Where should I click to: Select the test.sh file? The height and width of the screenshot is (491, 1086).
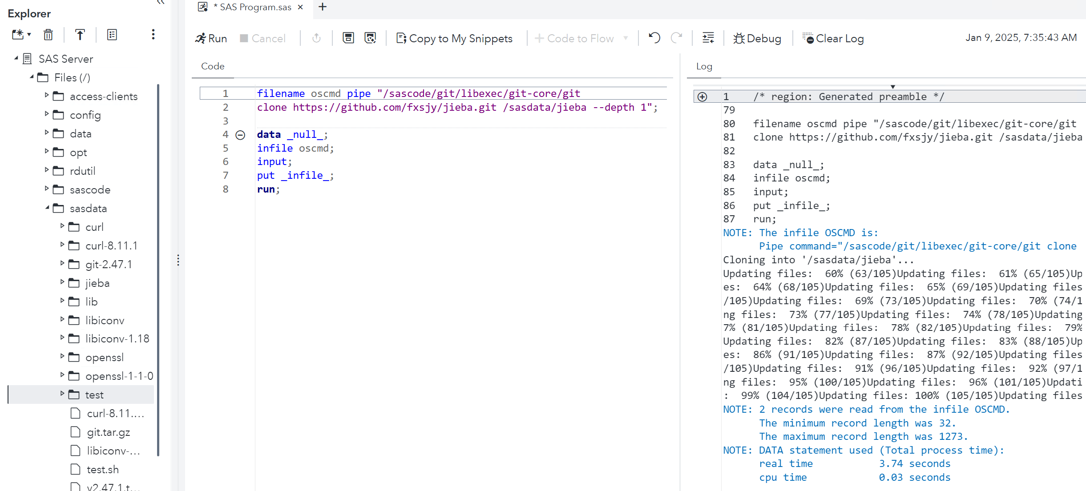coord(103,469)
